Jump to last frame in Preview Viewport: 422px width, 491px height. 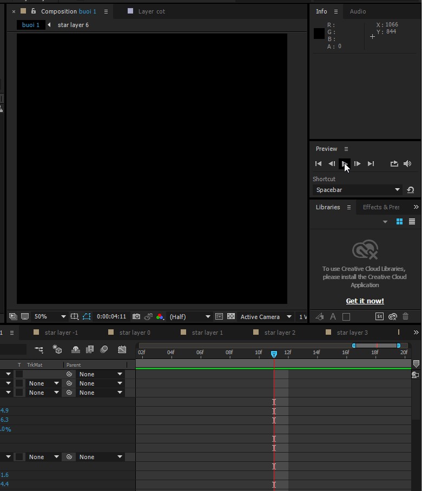(x=371, y=163)
